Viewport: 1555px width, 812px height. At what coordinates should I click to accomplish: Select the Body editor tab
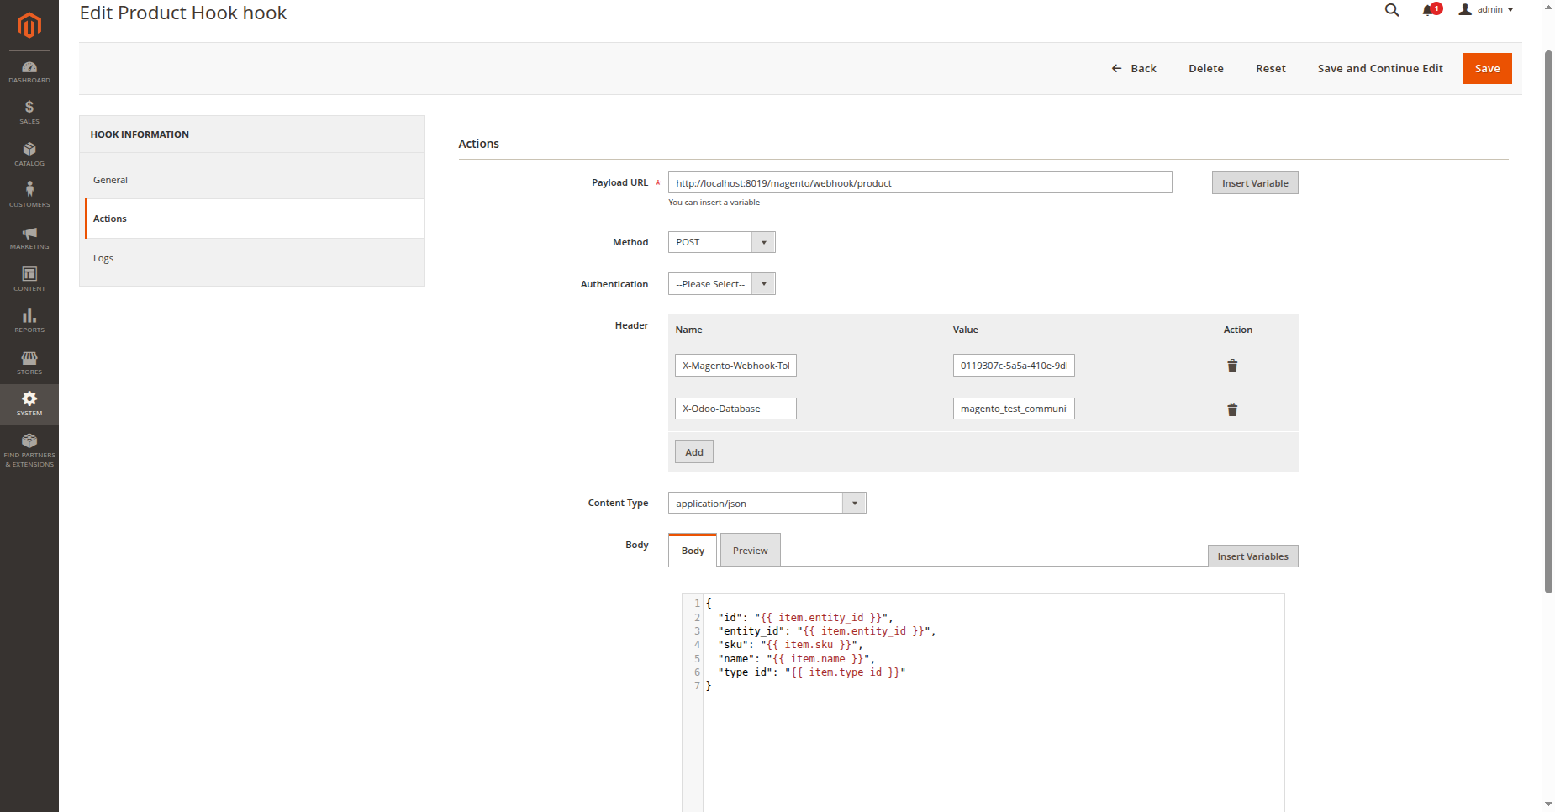coord(693,551)
